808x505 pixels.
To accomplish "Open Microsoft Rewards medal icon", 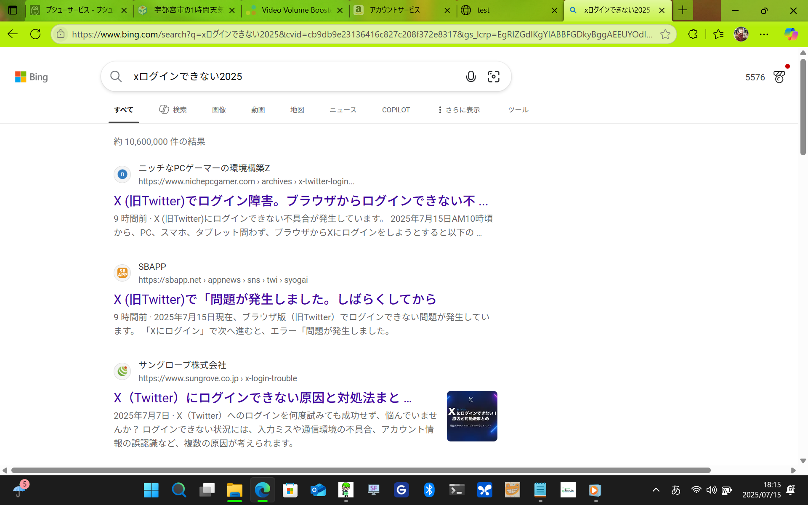I will click(779, 77).
